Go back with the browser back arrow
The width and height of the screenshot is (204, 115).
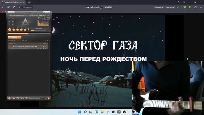(x=3, y=7)
